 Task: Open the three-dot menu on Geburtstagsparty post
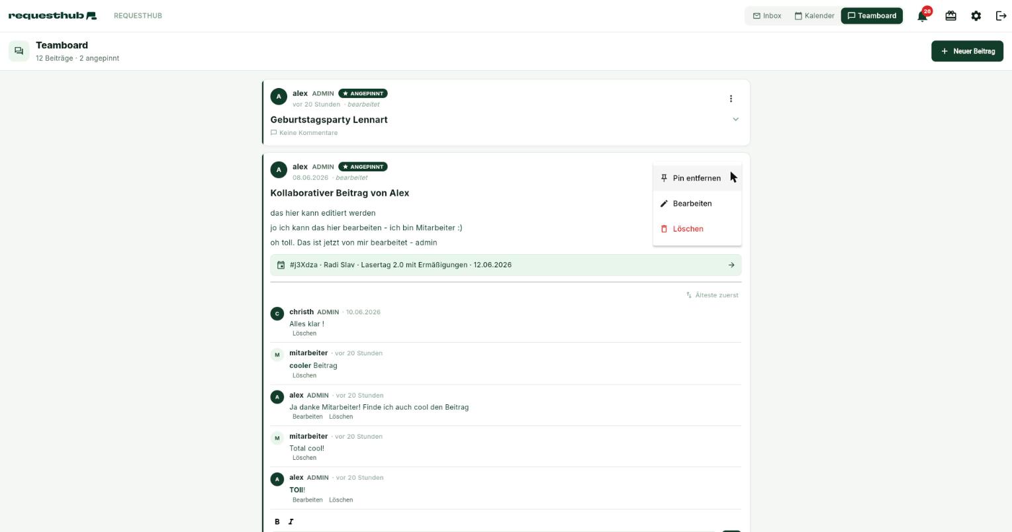click(x=731, y=99)
